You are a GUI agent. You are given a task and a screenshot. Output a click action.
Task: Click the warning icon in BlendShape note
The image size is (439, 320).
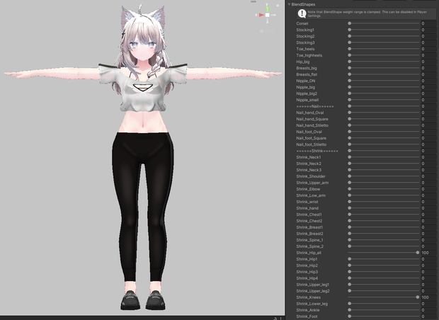pos(302,13)
